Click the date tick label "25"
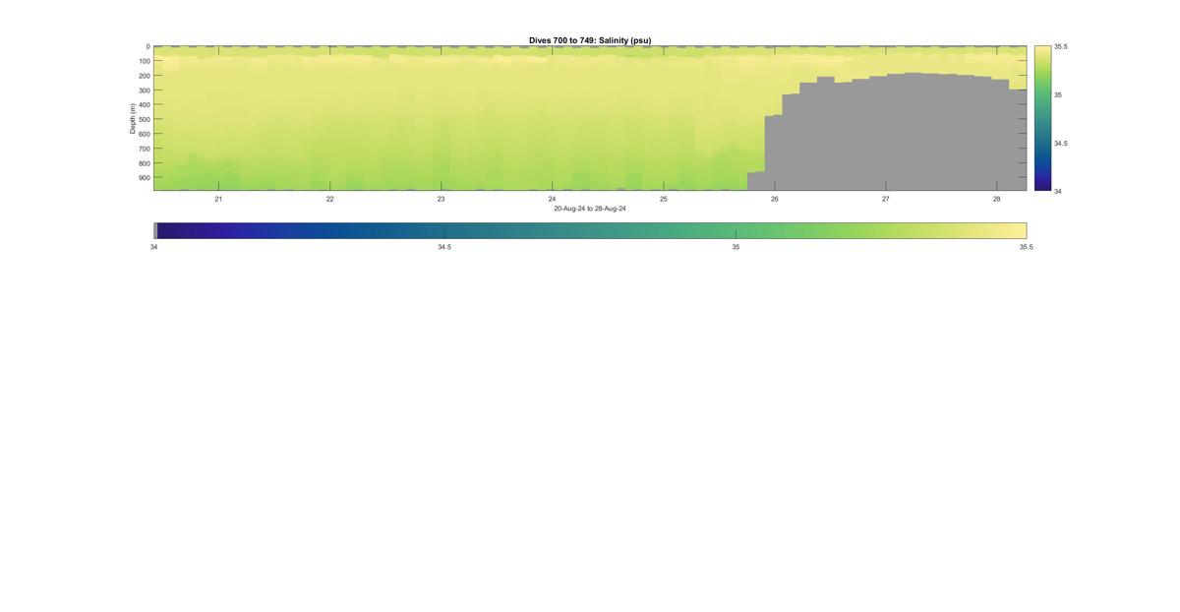 [663, 199]
